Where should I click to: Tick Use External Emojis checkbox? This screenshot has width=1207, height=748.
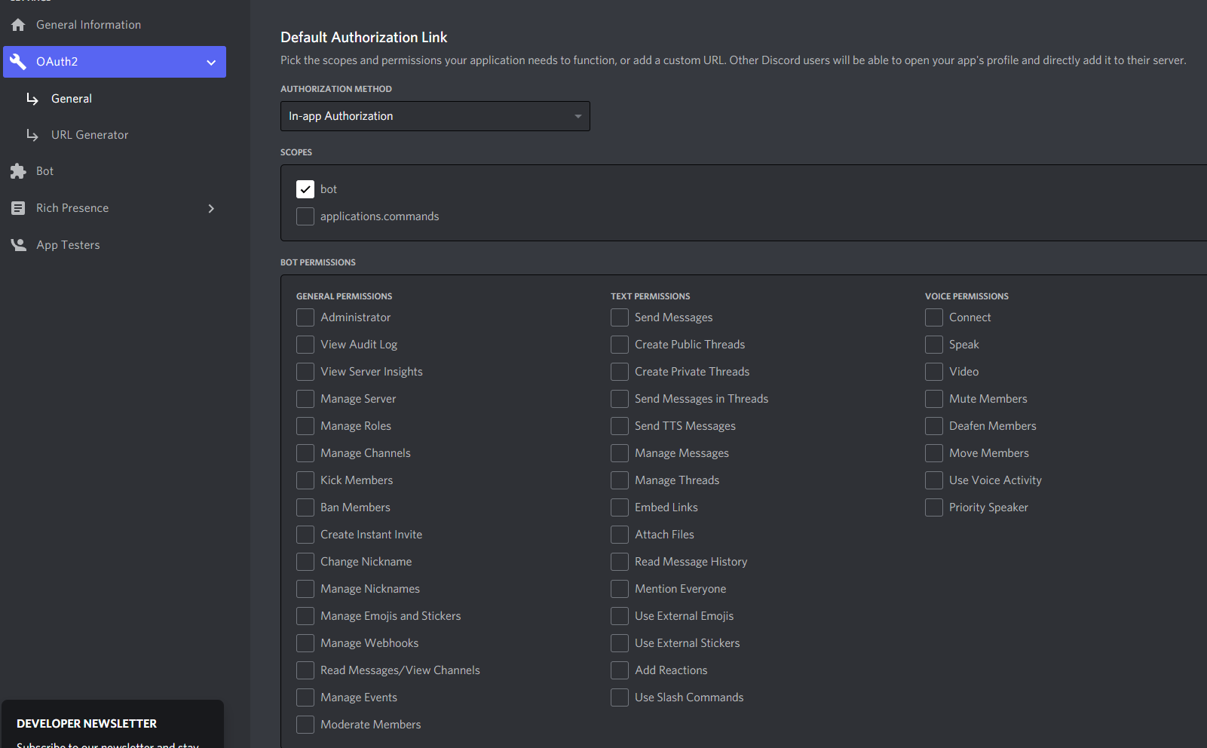click(620, 616)
